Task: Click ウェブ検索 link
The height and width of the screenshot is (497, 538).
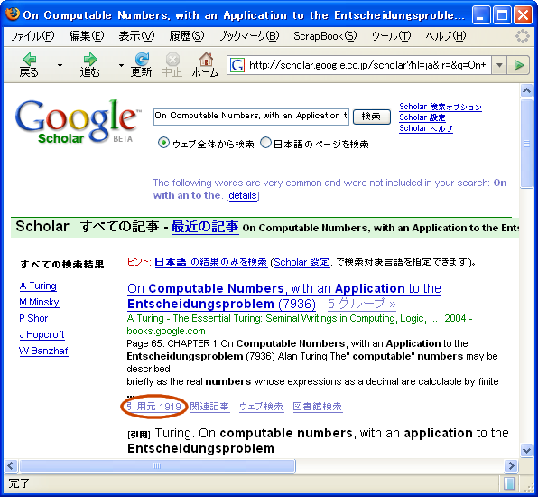Action: (262, 407)
